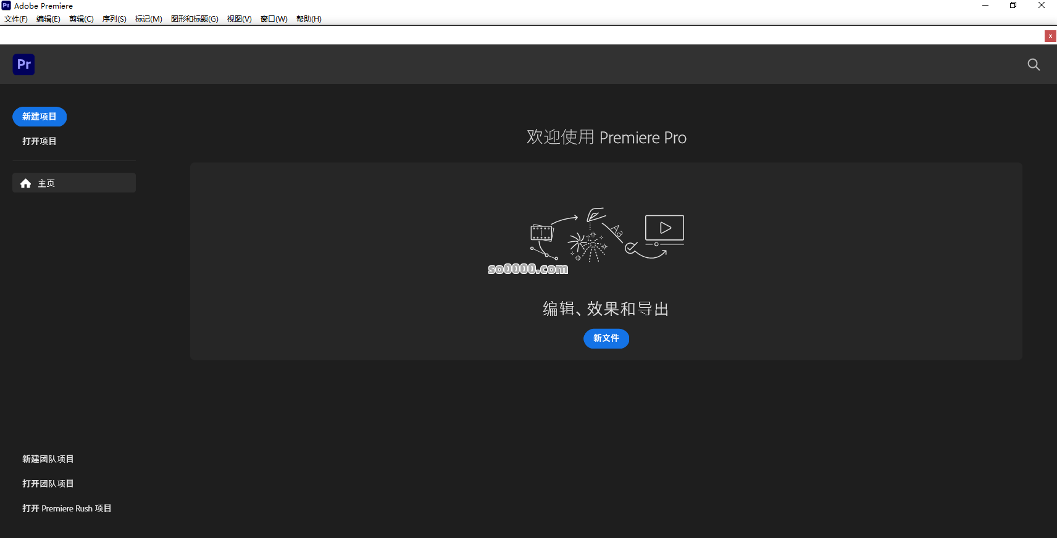Click the home icon beside 主页
Viewport: 1057px width, 538px height.
[x=26, y=183]
